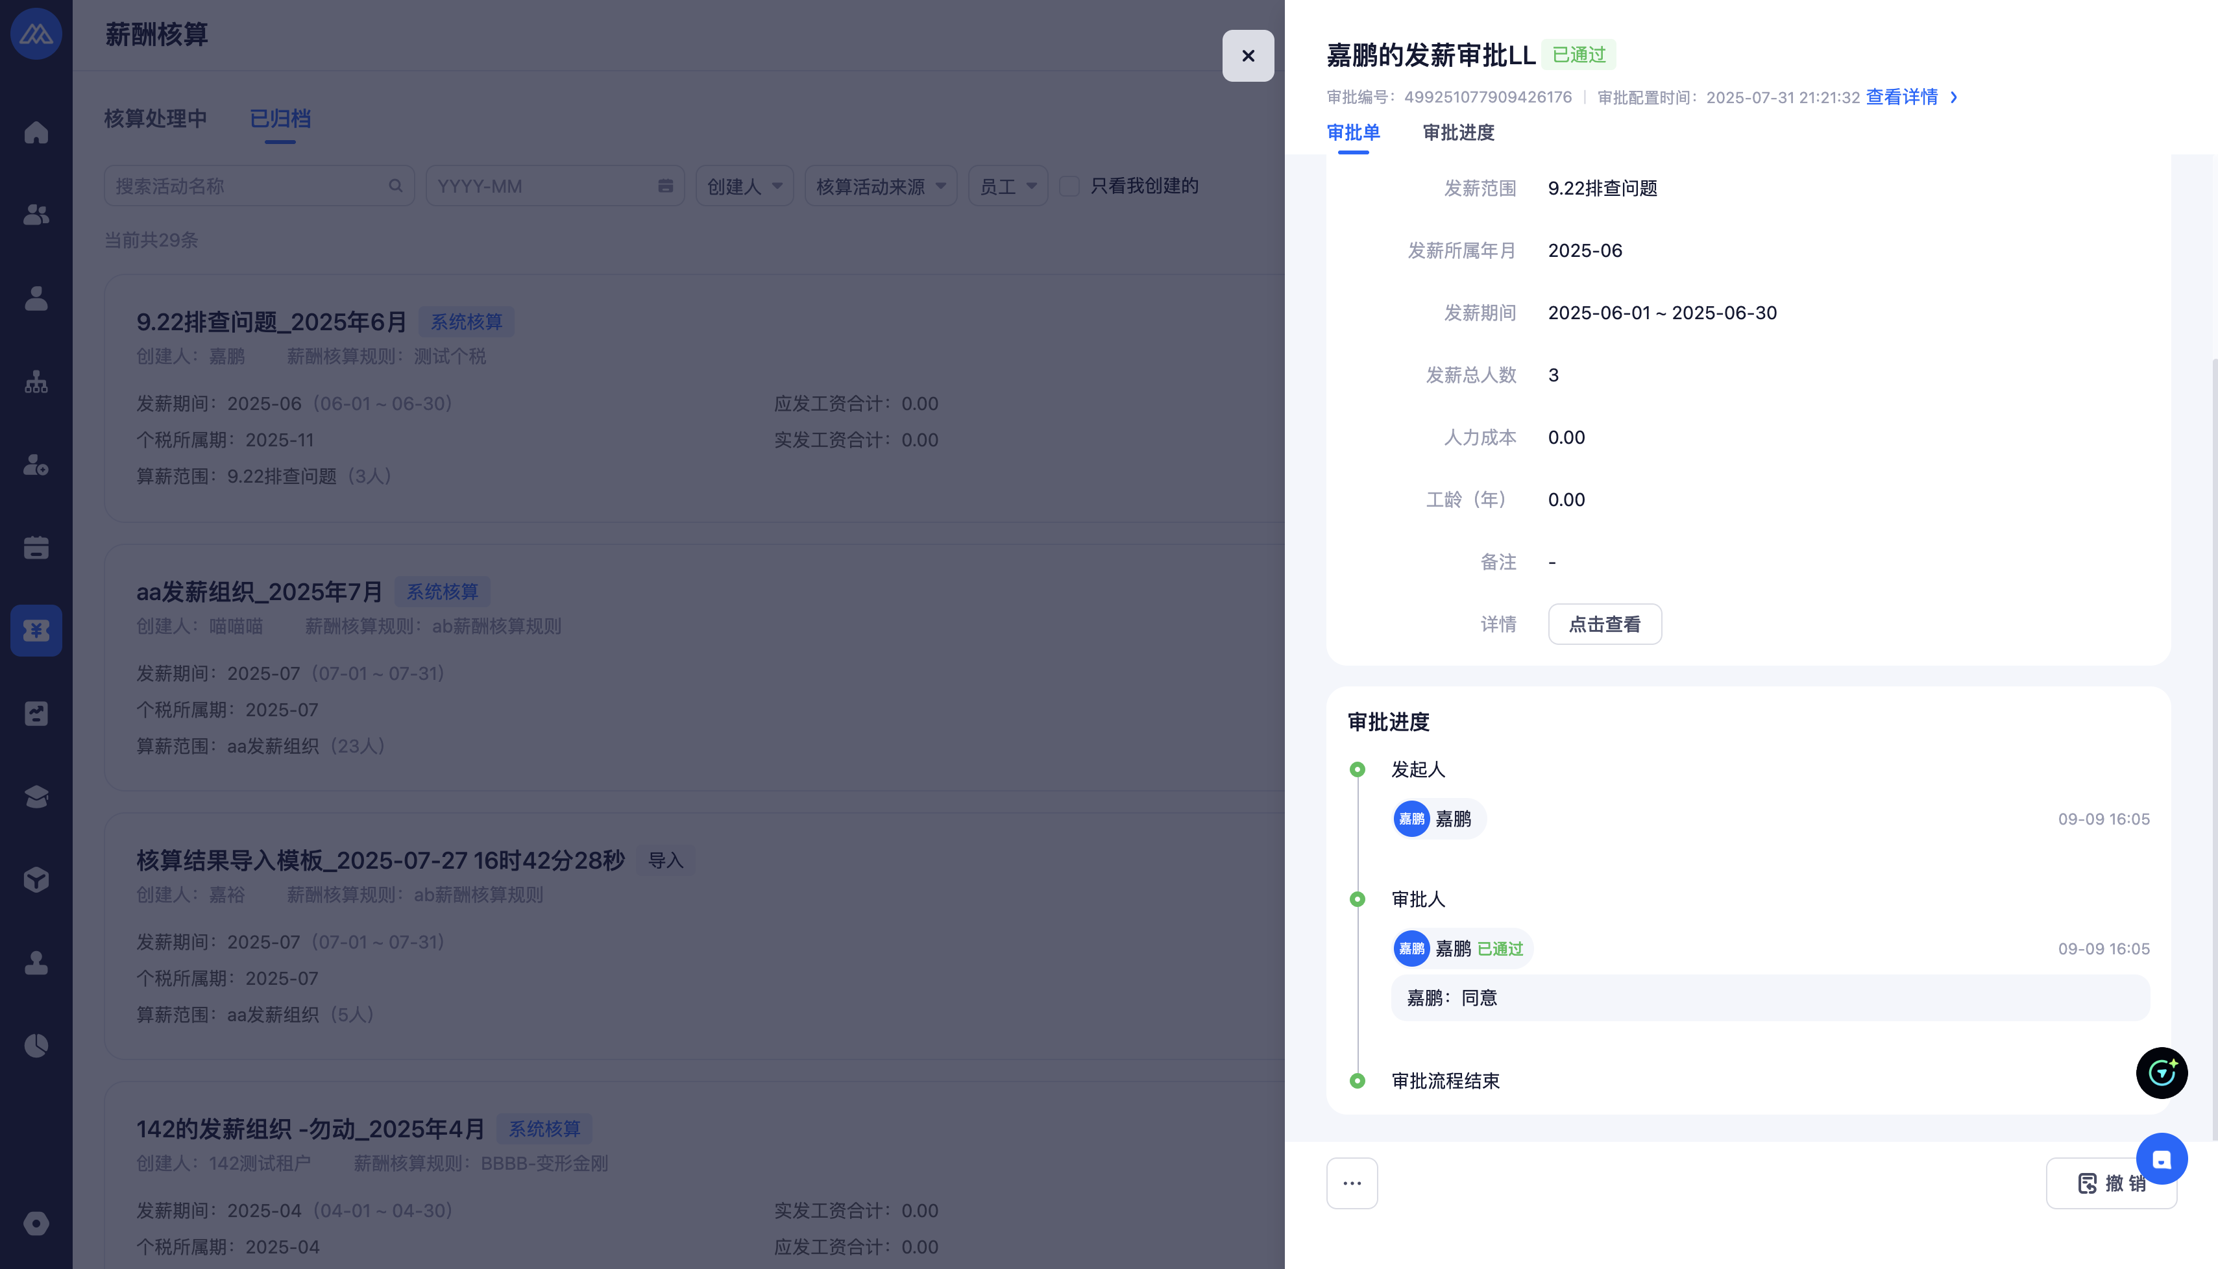Switch to the 审批进度 tab
The height and width of the screenshot is (1269, 2218).
click(1458, 132)
